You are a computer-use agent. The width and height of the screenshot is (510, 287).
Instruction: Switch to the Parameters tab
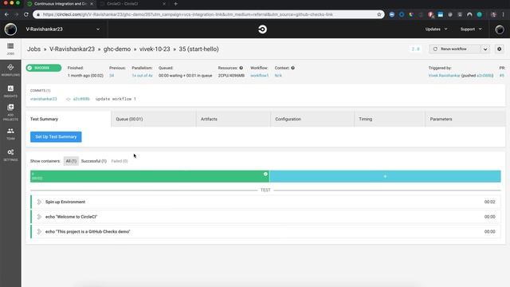pos(465,119)
